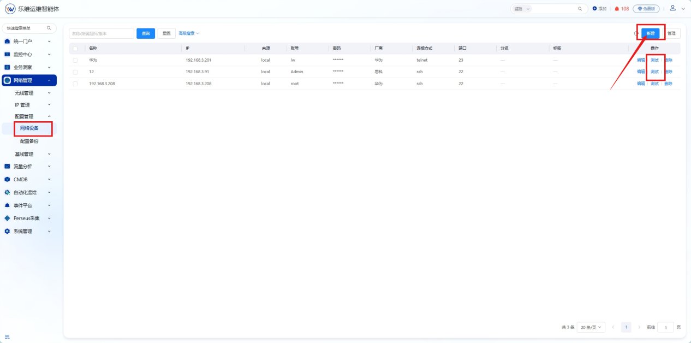The height and width of the screenshot is (343, 691).
Task: Go to the next page with the arrow
Action: tap(640, 327)
